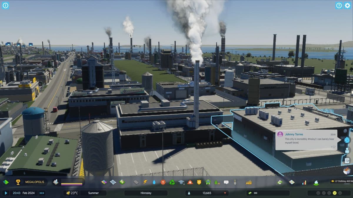353x198 pixels.
Task: Open the info views button at top-left
Action: tap(5, 5)
